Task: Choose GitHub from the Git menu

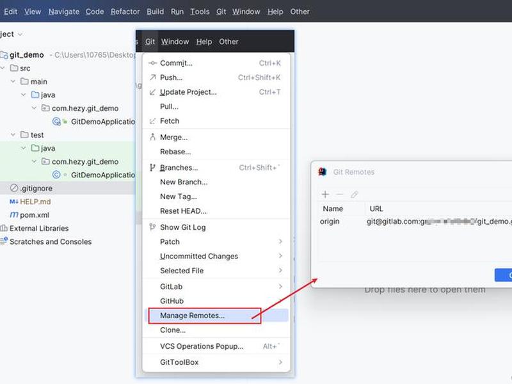Action: click(216, 301)
